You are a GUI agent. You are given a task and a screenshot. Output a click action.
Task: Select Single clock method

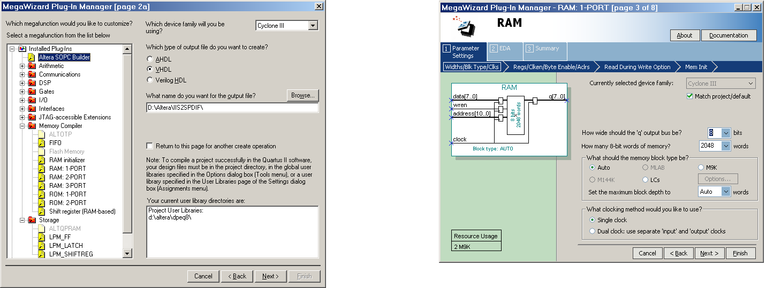592,220
